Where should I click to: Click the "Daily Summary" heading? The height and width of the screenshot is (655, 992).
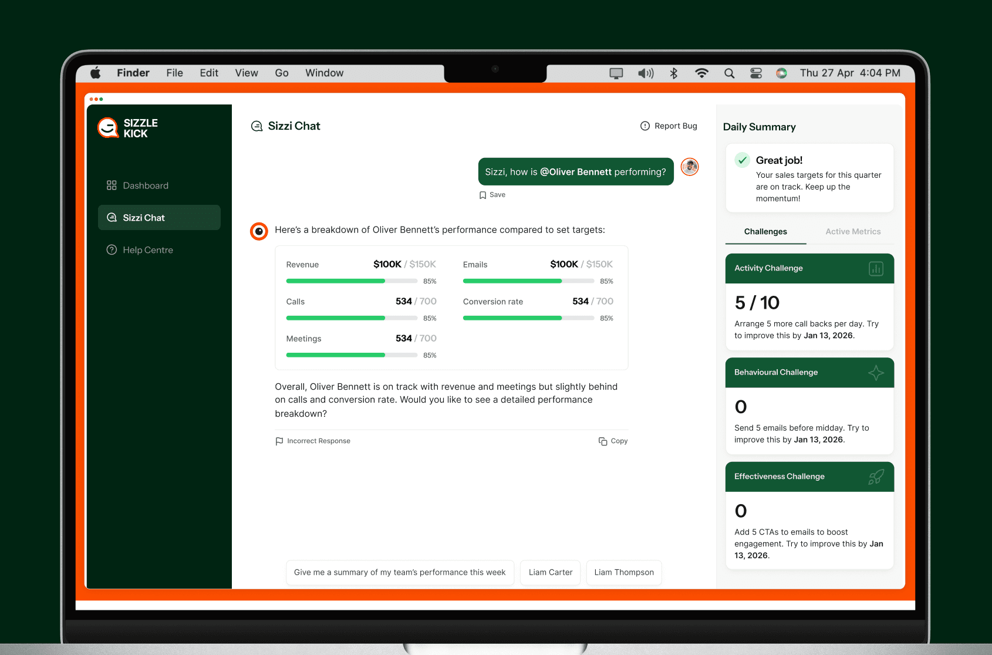coord(759,127)
